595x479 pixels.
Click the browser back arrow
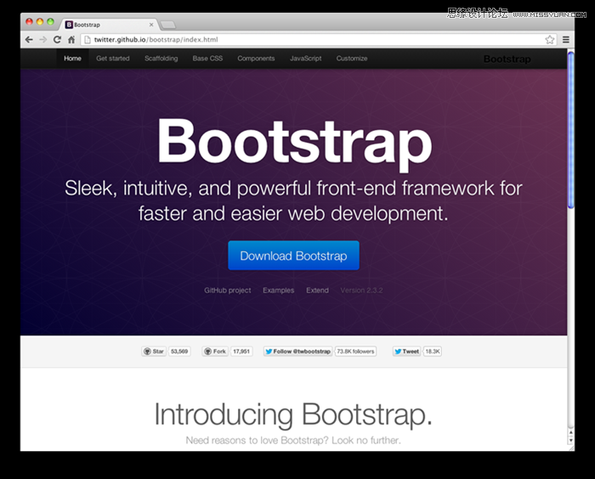(29, 39)
